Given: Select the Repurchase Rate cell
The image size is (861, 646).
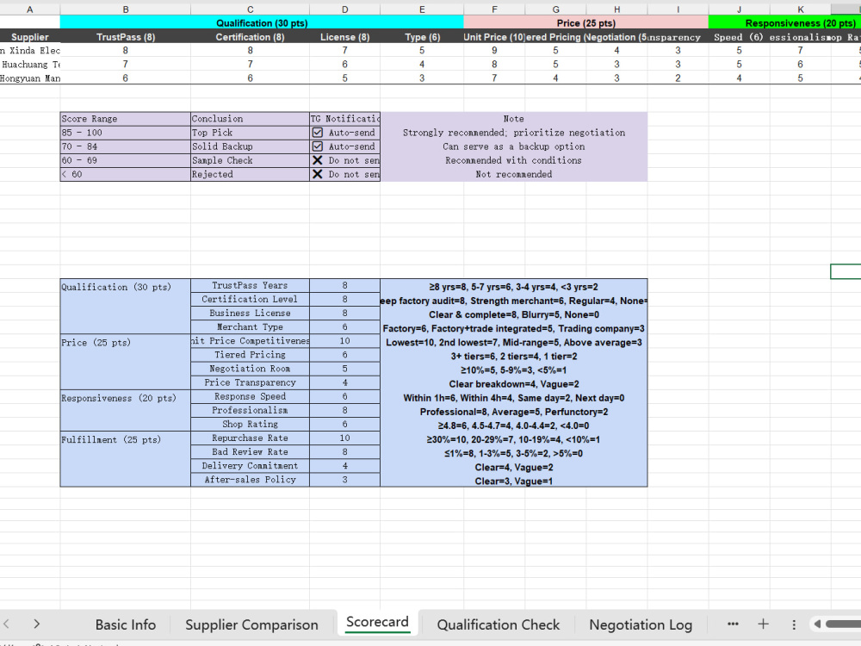Looking at the screenshot, I should (251, 438).
